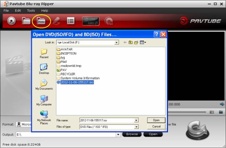Viewport: 226px width, 148px height.
Task: Open the Tools menu
Action: click(31, 11)
